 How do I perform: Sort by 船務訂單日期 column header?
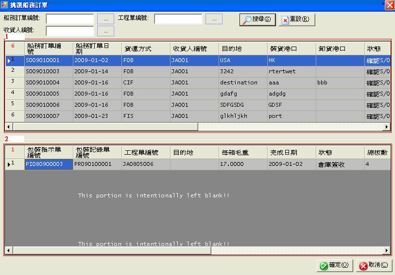97,49
